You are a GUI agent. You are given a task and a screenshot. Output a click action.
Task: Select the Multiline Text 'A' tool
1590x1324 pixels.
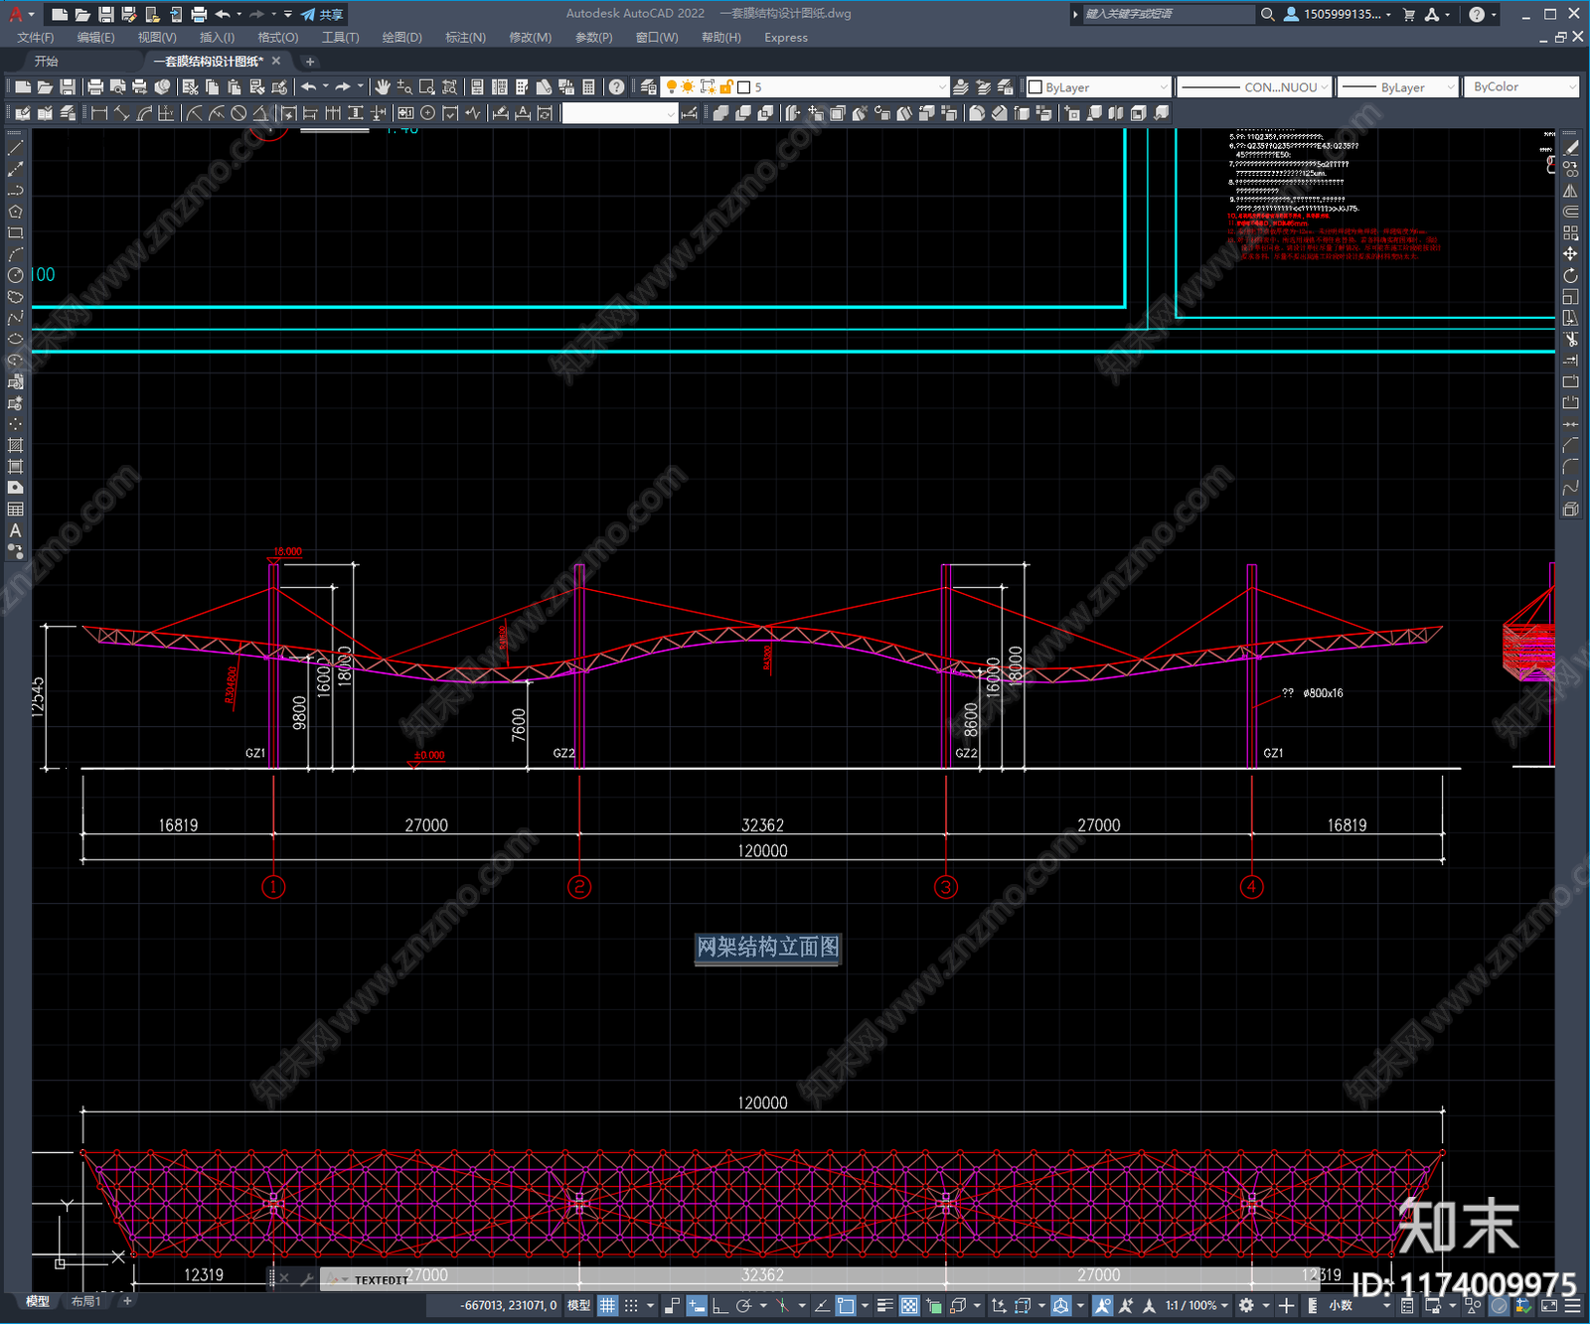coord(15,530)
